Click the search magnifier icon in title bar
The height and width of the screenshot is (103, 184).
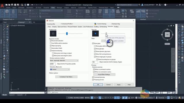coord(139,5)
